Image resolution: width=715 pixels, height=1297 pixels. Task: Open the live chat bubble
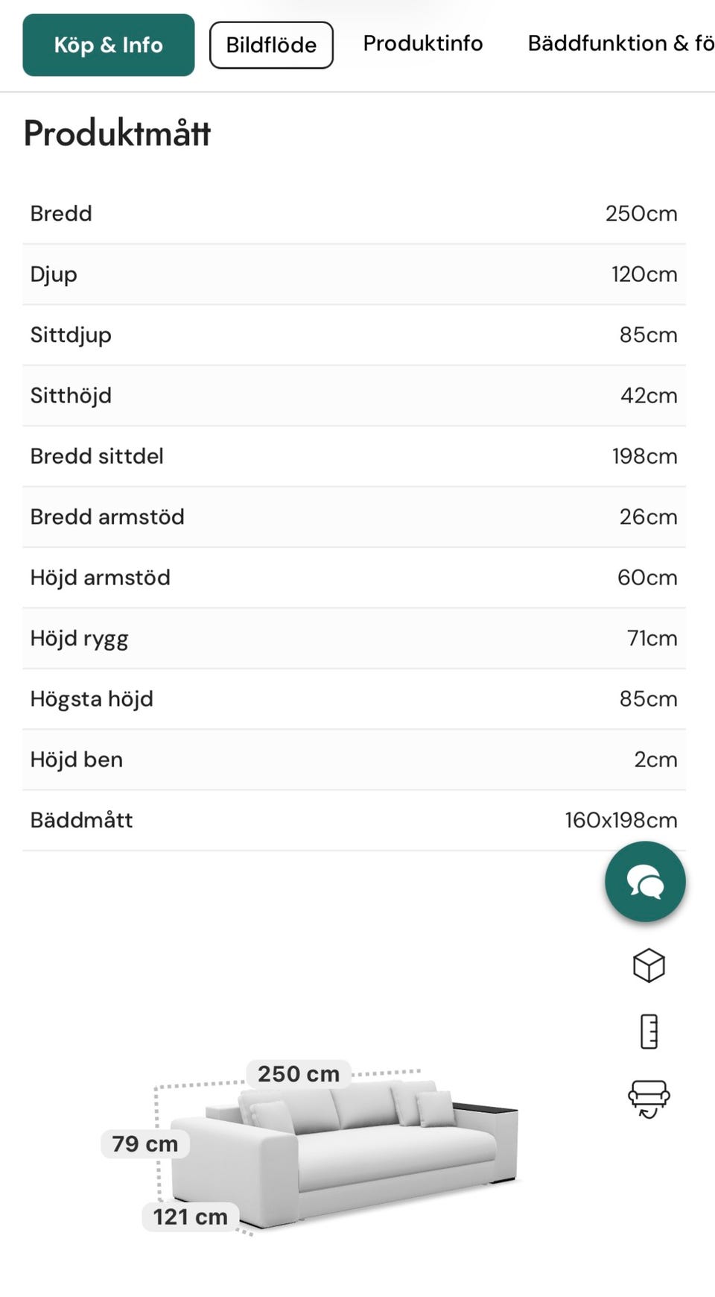[x=645, y=881]
